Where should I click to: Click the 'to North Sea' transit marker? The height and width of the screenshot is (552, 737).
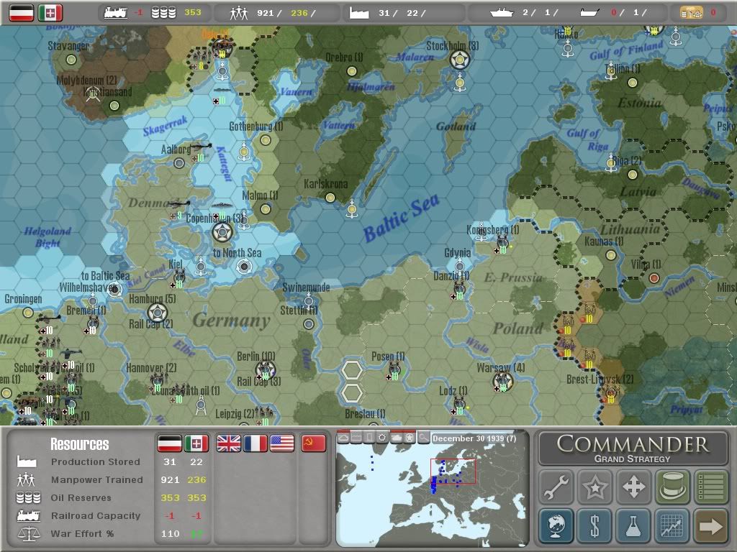click(244, 267)
